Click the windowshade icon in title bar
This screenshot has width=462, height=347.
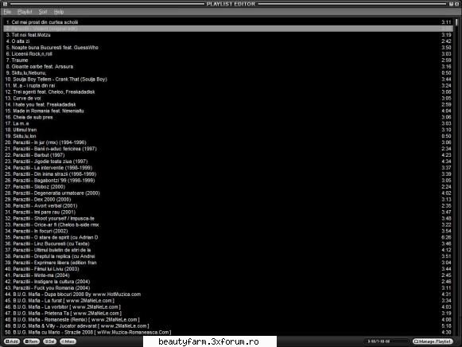(452, 4)
